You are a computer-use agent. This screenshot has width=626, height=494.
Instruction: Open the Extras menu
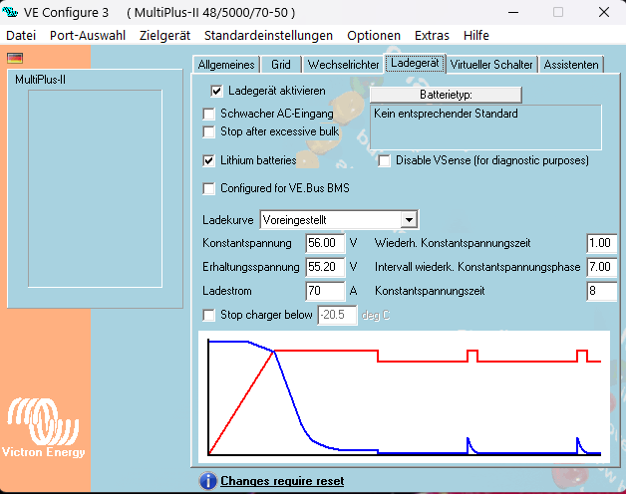coord(432,36)
